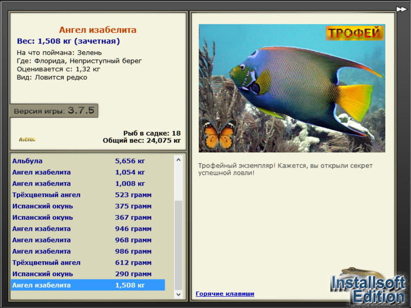Select Трёхцветный ангел 523 грамм row
This screenshot has height=308, width=411.
point(88,195)
